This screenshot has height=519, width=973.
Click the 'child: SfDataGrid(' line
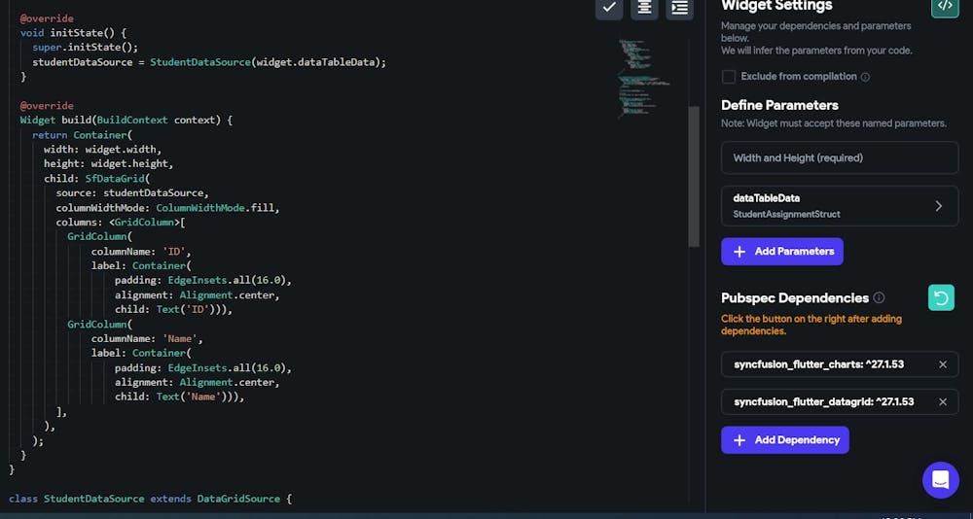tap(96, 179)
